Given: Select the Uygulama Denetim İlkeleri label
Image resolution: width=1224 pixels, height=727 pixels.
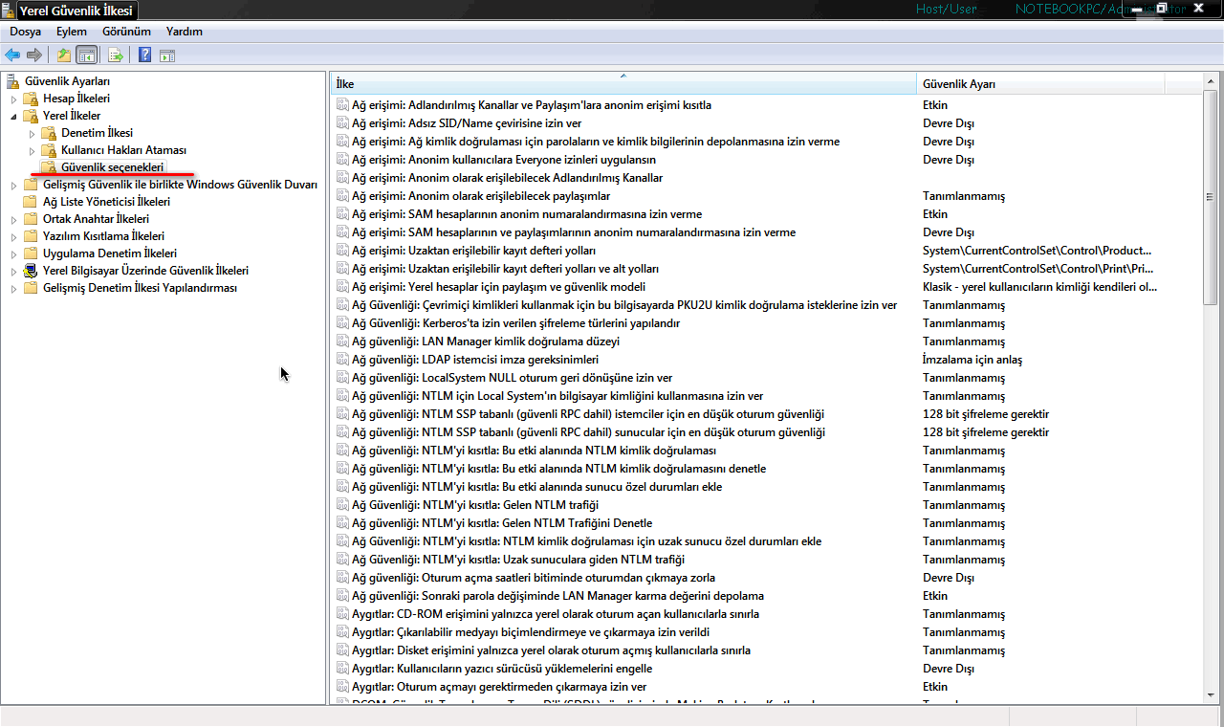Looking at the screenshot, I should [110, 253].
